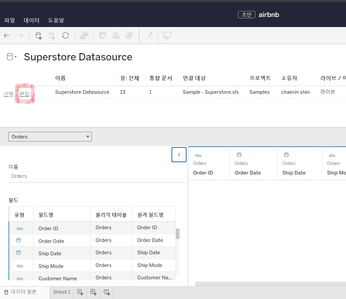
Task: Click the Customer Name field name in fields list
Action: [x=58, y=278]
